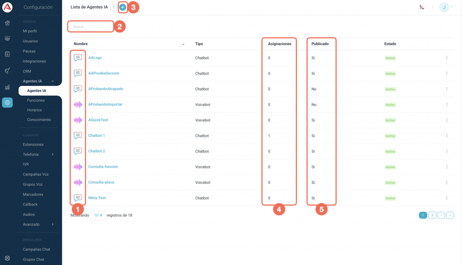Open the records-per-page selector showing 10
Viewport: 462px width, 265px height.
tap(98, 215)
